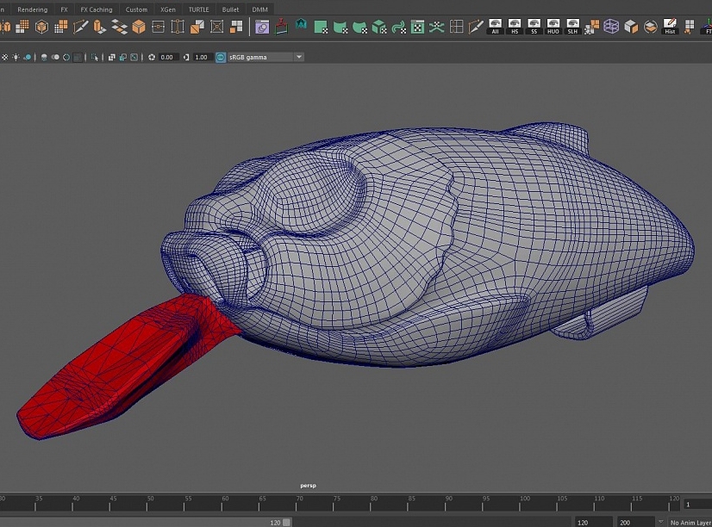Screen dimensions: 712x527
Task: Click the purple wireframe cube shelf icon
Action: [611, 27]
